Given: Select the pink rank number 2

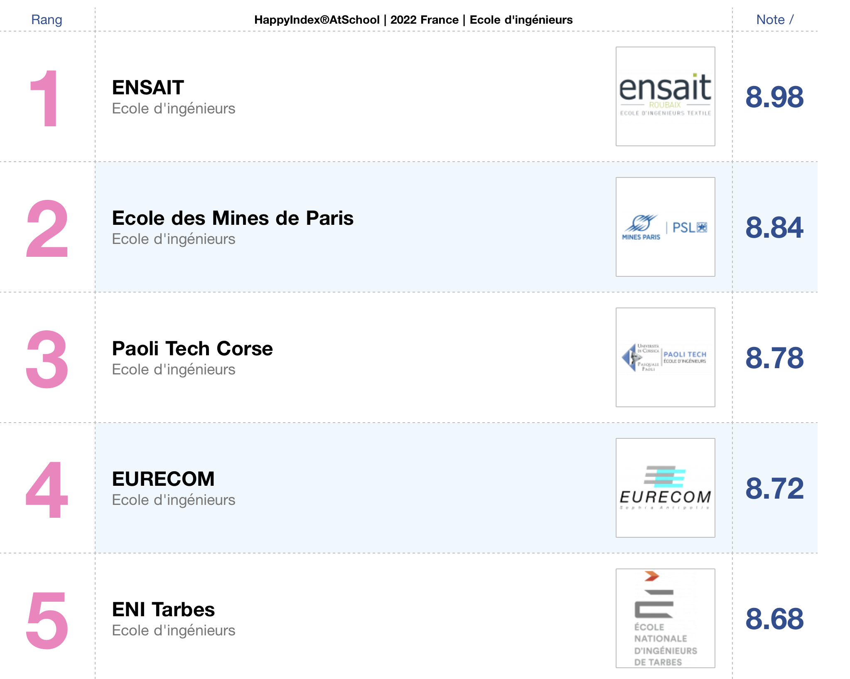Looking at the screenshot, I should [x=47, y=228].
